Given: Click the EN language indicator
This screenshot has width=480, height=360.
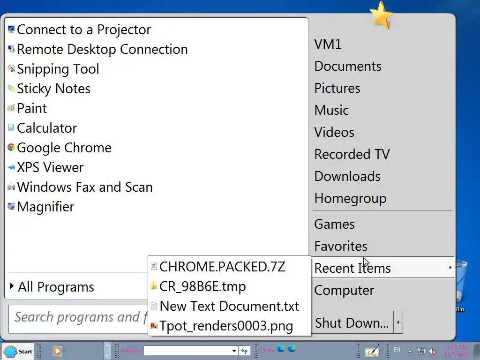Looking at the screenshot, I should [x=397, y=350].
